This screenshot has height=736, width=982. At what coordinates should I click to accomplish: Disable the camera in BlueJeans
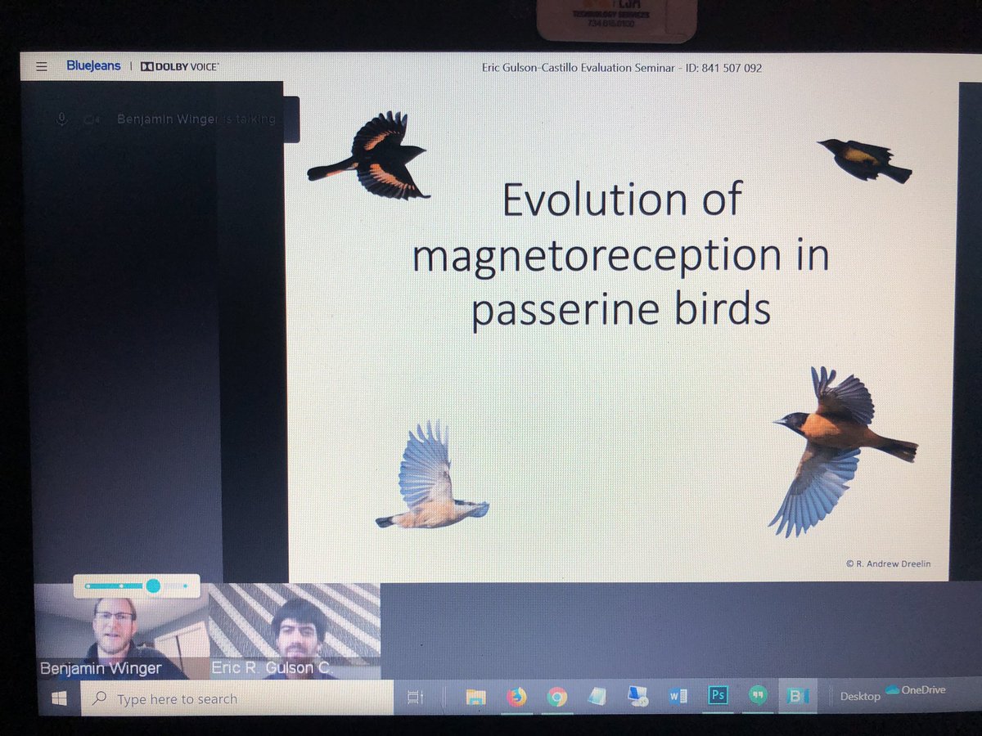coord(92,119)
